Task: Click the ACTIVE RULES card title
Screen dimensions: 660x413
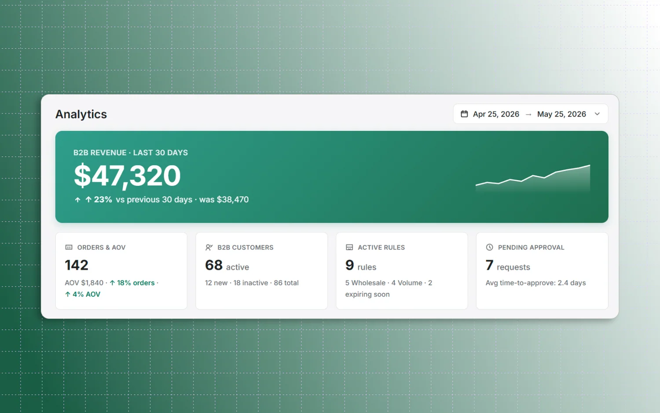Action: [381, 247]
